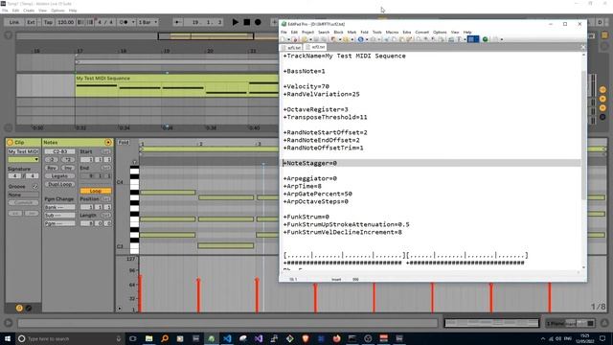Click the taskbar search box
Viewport: 613px width, 345px height.
(x=70, y=338)
